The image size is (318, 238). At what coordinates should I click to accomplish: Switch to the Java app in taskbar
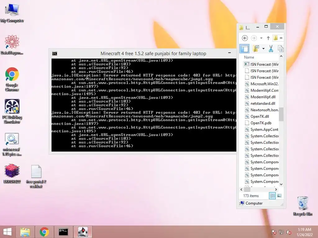(x=83, y=232)
